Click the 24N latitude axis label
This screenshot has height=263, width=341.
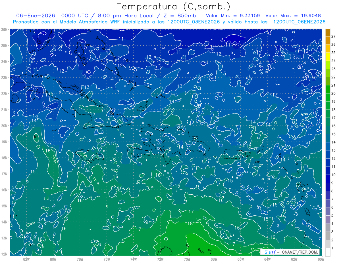[4, 62]
